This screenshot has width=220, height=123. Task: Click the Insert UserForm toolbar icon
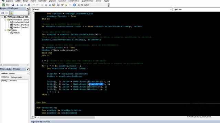pos(7,5)
